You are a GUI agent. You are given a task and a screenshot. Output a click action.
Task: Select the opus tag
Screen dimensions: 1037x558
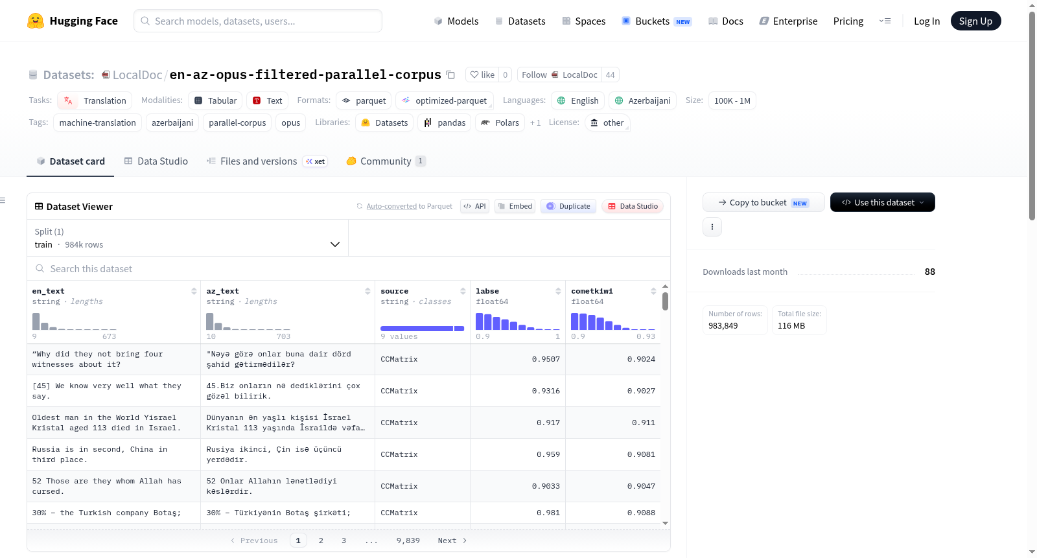(290, 122)
